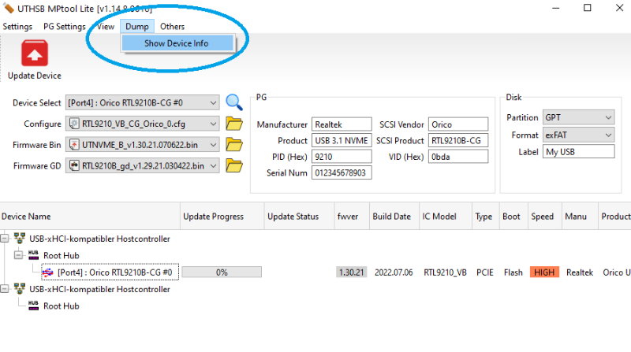The image size is (631, 352).
Task: Click first USB-xHCI Hostcontroller icon
Action: pyautogui.click(x=19, y=239)
